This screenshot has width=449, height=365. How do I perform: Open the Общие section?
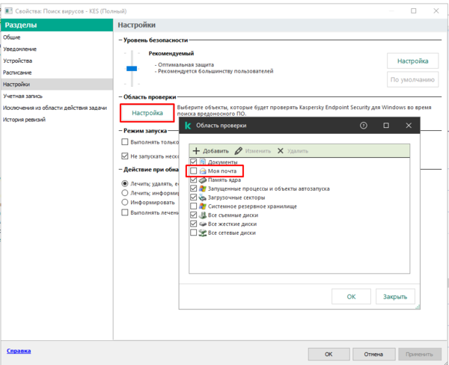coord(57,37)
